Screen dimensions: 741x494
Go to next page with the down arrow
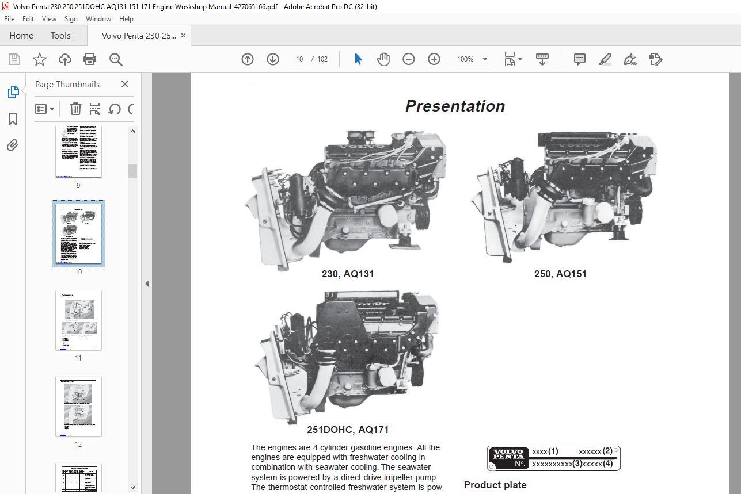273,59
